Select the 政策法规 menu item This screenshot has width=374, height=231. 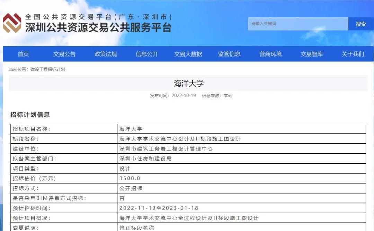point(106,54)
